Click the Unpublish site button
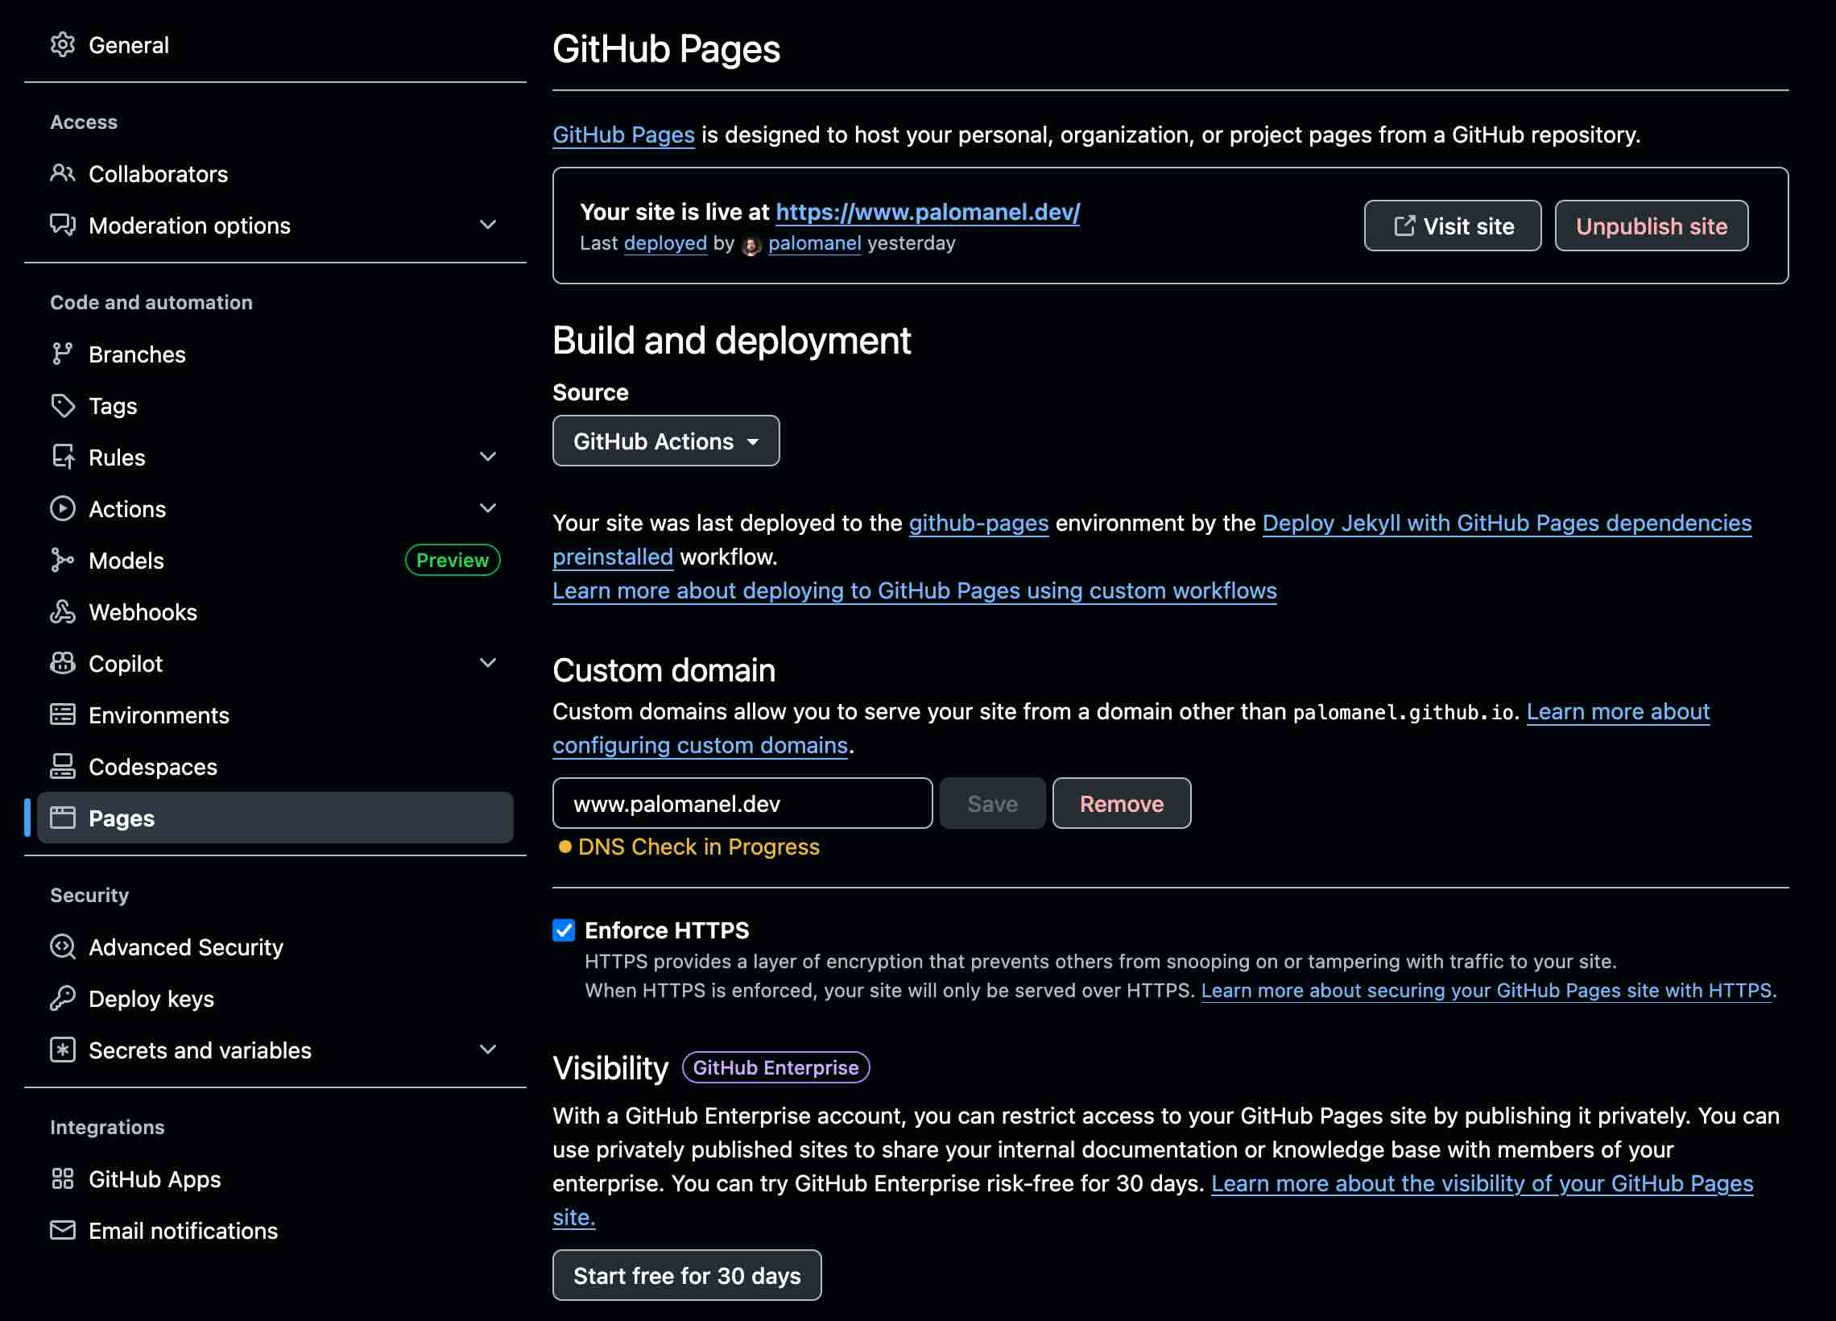 [x=1651, y=226]
